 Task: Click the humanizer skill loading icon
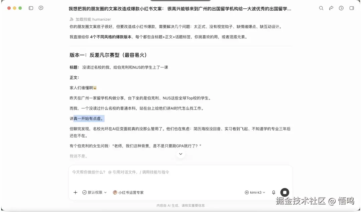click(72, 19)
